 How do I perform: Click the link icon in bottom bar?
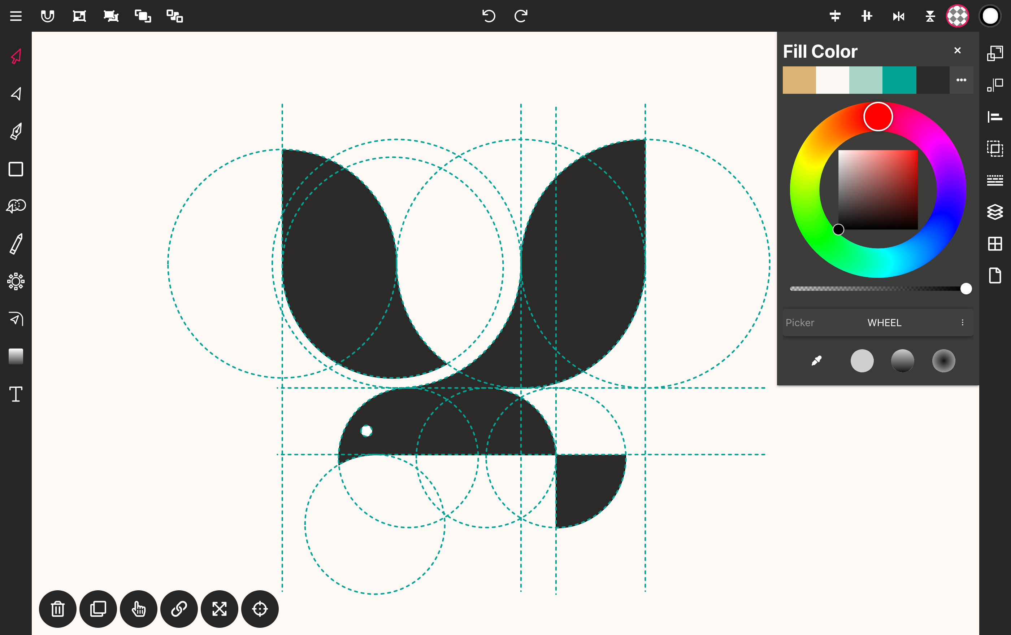click(x=179, y=609)
